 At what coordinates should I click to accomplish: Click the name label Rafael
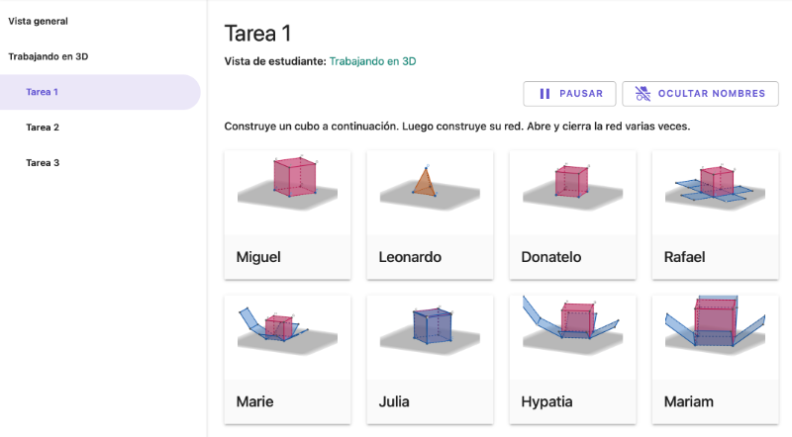pyautogui.click(x=684, y=257)
